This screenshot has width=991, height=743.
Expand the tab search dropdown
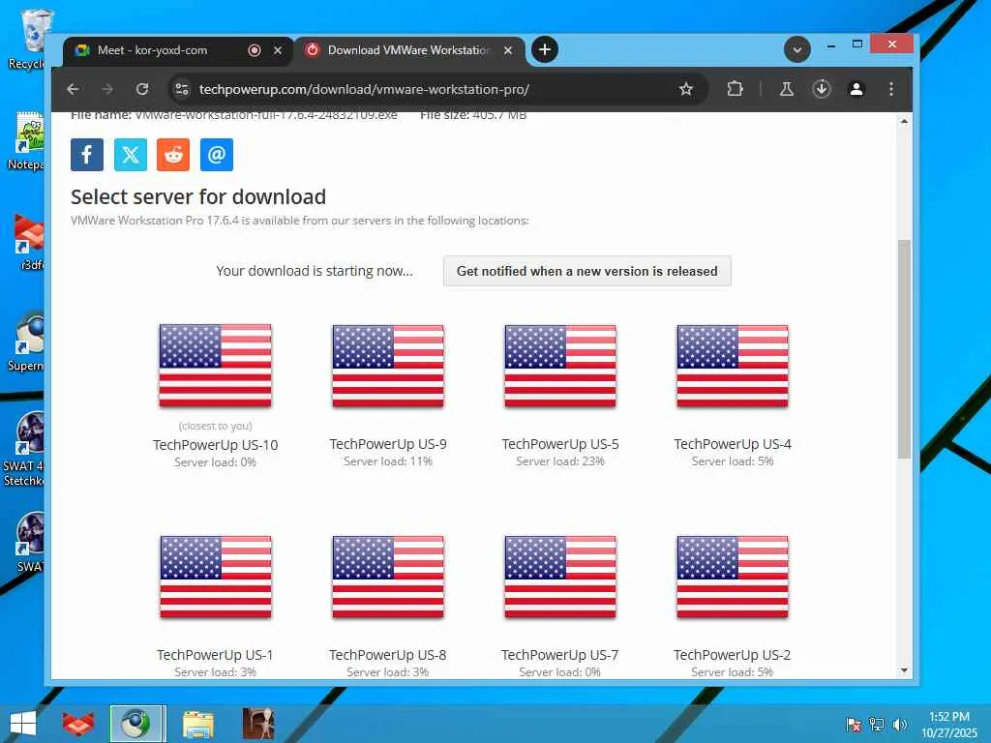[x=797, y=49]
